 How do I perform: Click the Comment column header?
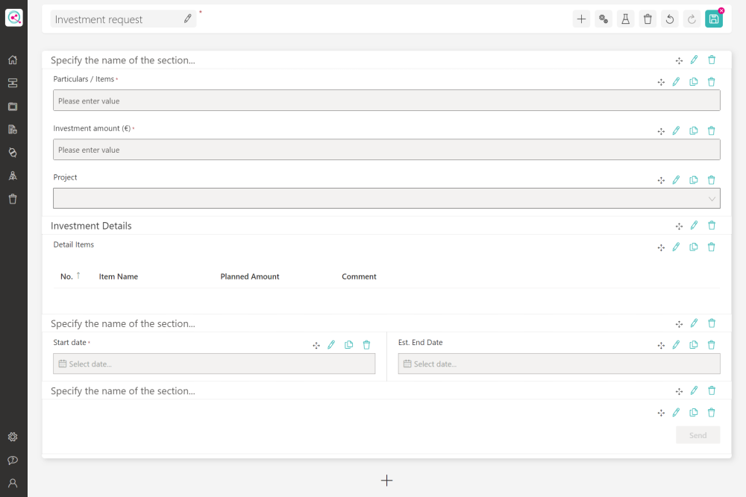pos(359,276)
